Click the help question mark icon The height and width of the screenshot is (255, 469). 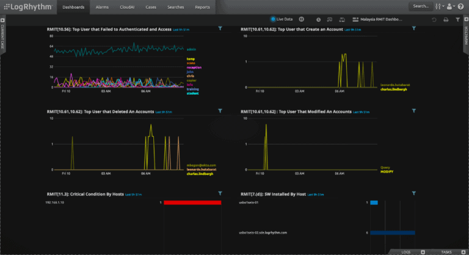pyautogui.click(x=460, y=6)
